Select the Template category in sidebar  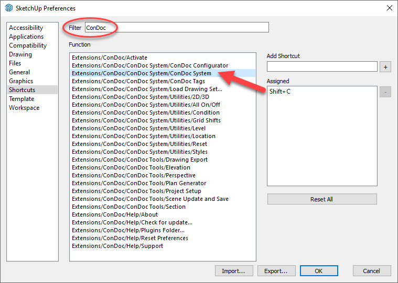pyautogui.click(x=21, y=99)
